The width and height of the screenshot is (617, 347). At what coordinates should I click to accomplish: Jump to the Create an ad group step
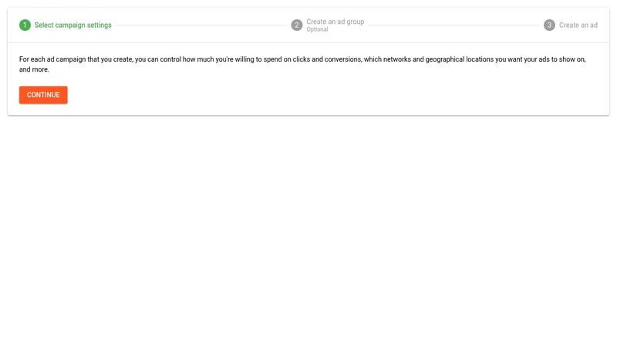(335, 22)
